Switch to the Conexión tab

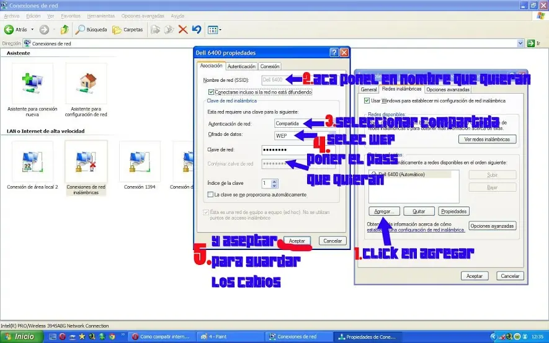click(270, 66)
